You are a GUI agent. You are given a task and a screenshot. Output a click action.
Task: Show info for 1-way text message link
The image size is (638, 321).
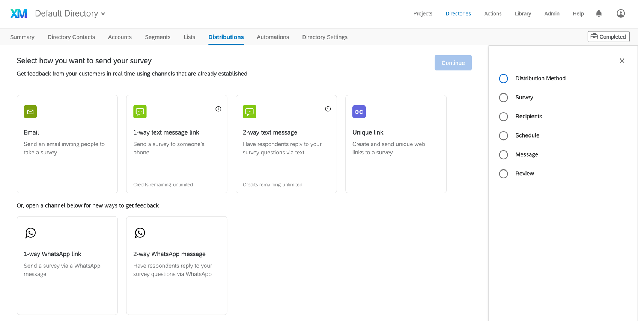point(218,109)
